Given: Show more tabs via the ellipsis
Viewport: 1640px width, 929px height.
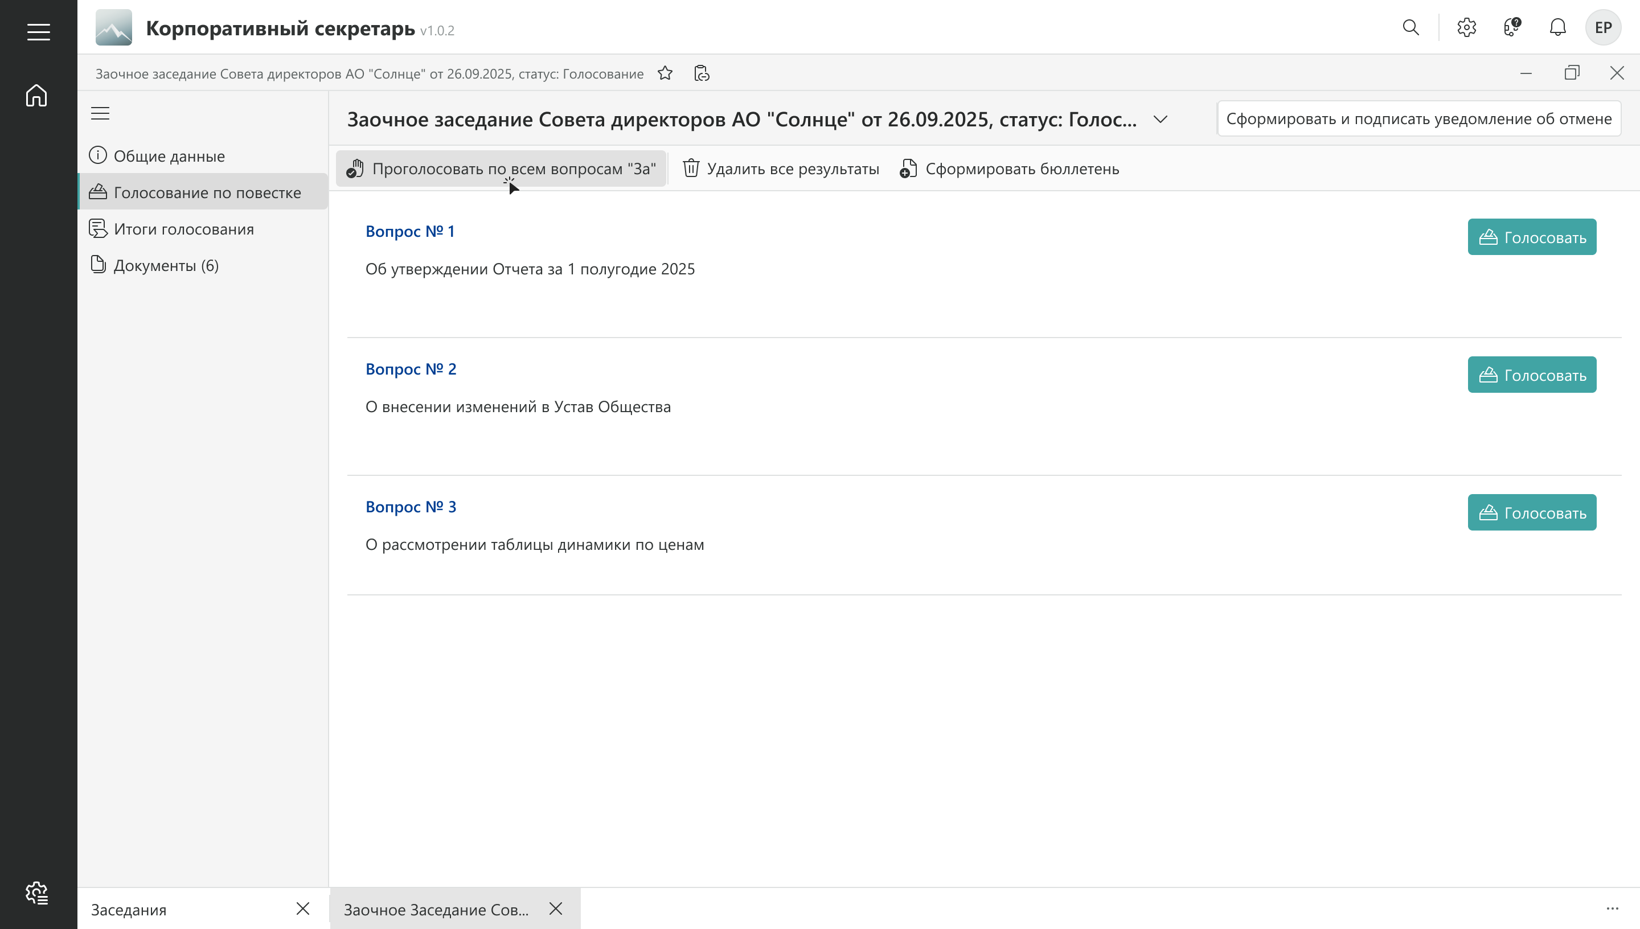Looking at the screenshot, I should click(1612, 909).
